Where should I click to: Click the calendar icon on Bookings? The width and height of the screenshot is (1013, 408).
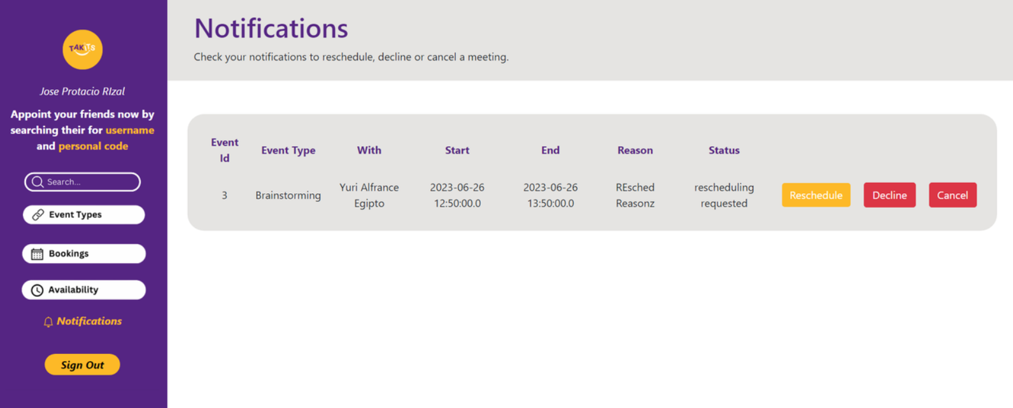[38, 254]
